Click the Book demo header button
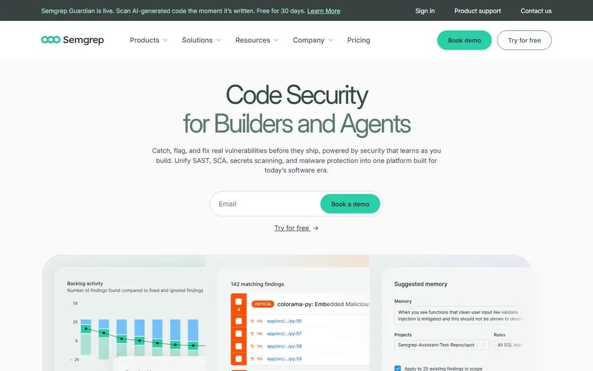This screenshot has height=371, width=593. coord(464,40)
